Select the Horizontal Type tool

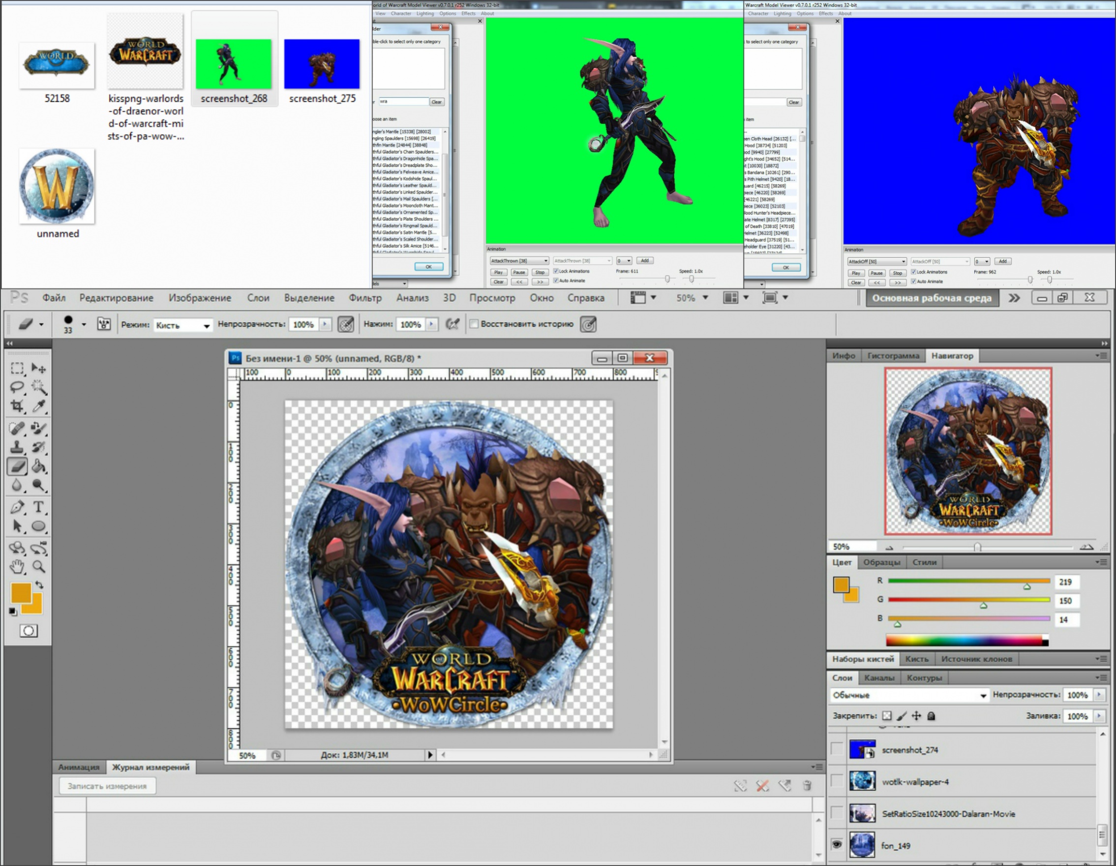coord(39,507)
